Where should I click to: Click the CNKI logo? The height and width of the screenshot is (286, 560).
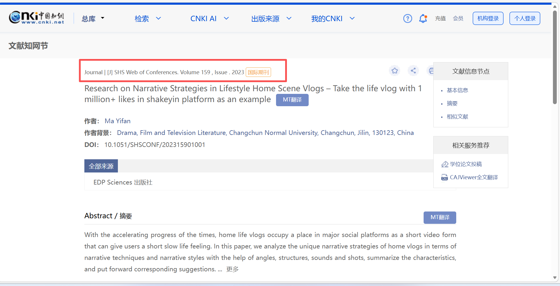point(36,18)
